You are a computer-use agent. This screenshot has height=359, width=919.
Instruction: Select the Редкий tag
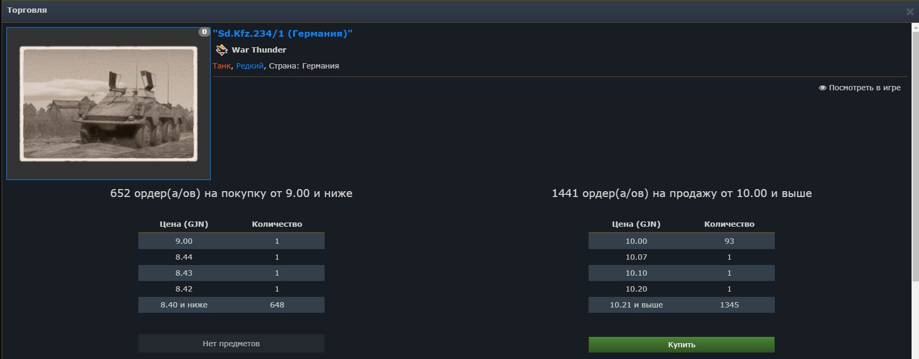click(250, 66)
